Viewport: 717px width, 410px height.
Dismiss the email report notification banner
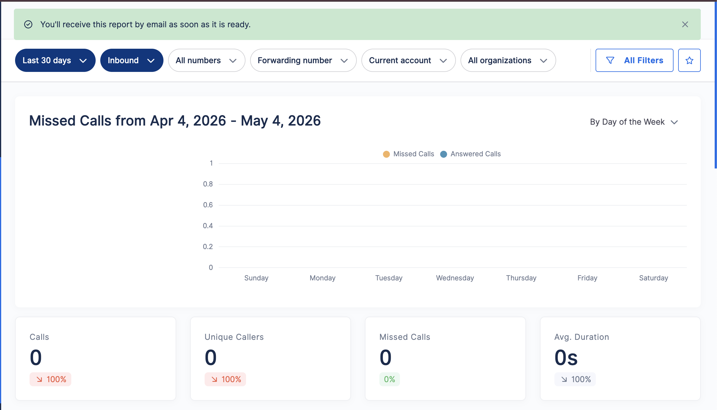coord(685,24)
